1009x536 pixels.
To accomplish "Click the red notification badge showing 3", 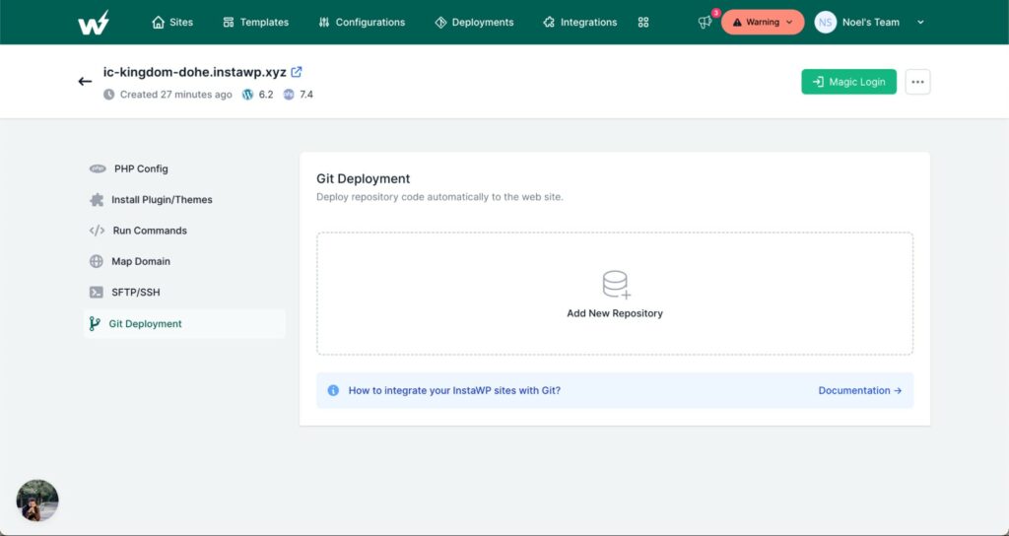I will (716, 13).
